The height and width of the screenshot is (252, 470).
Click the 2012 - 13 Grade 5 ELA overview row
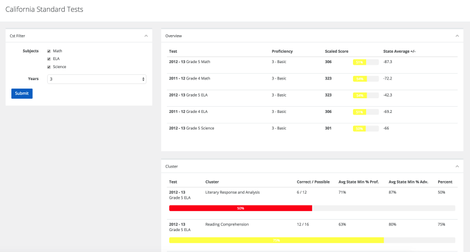312,98
